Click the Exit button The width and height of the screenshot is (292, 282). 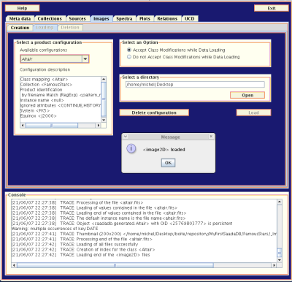(272, 8)
